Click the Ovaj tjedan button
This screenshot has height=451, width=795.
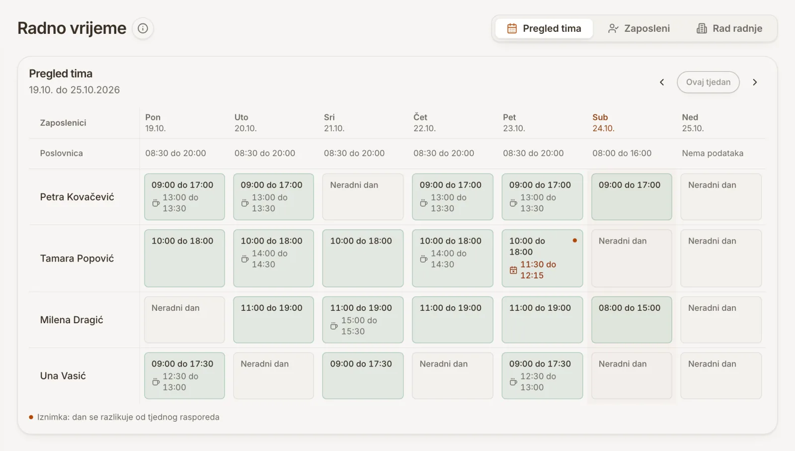click(708, 82)
